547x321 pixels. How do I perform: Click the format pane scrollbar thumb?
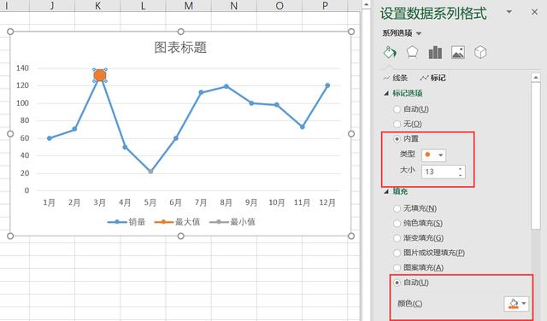536,155
